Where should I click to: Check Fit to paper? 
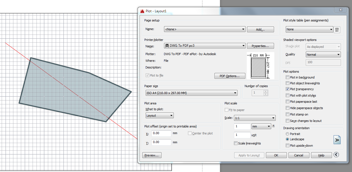coord(227,110)
